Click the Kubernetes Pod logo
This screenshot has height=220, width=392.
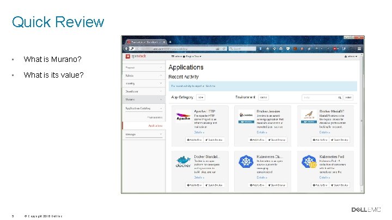pos(309,162)
